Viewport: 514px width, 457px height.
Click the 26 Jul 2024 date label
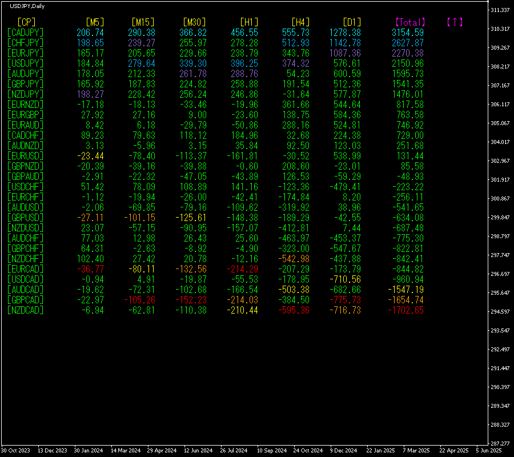pos(234,451)
